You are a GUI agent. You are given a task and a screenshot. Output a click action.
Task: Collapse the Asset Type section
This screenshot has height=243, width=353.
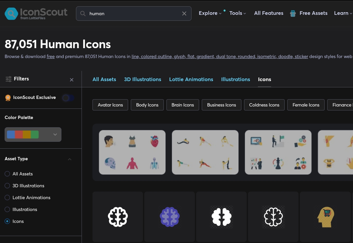[70, 159]
